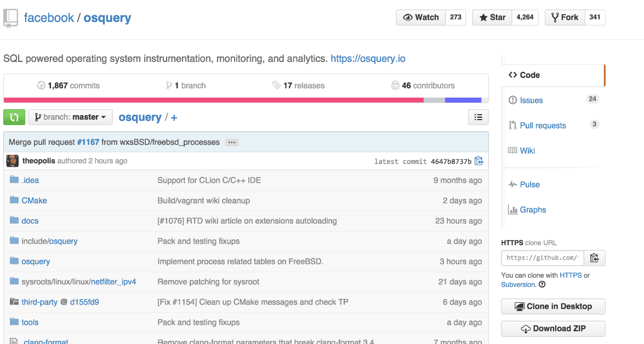Image resolution: width=644 pixels, height=344 pixels.
Task: Click the plus to create new file
Action: 174,118
